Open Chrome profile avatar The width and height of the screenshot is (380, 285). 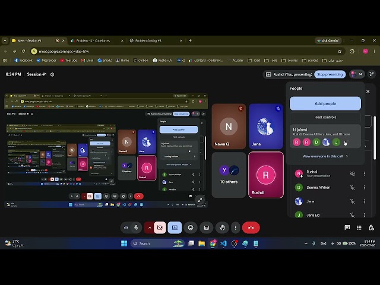[x=366, y=51]
